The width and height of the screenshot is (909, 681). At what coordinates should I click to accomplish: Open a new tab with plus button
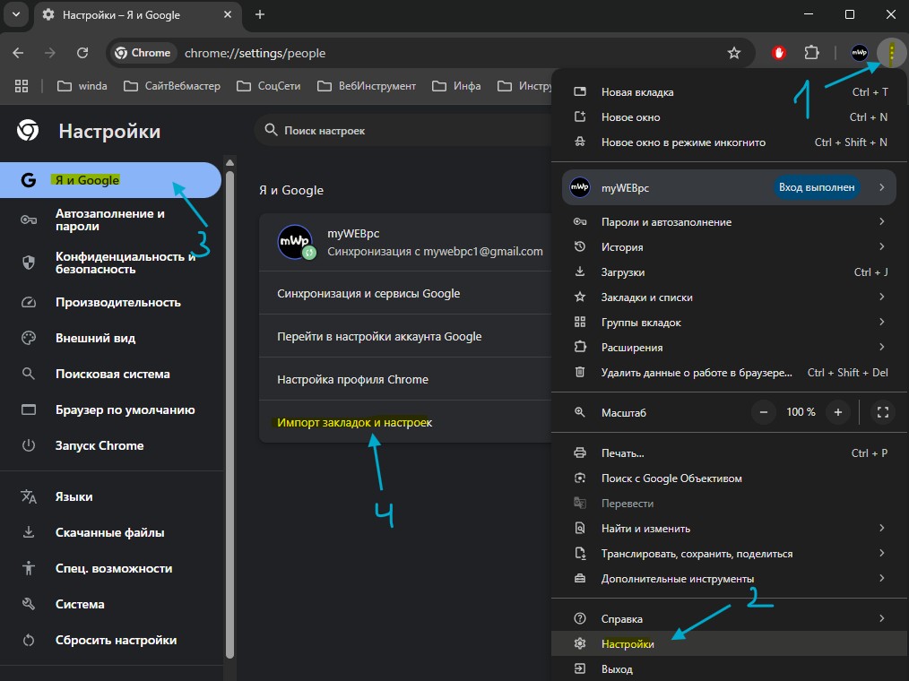(x=260, y=14)
